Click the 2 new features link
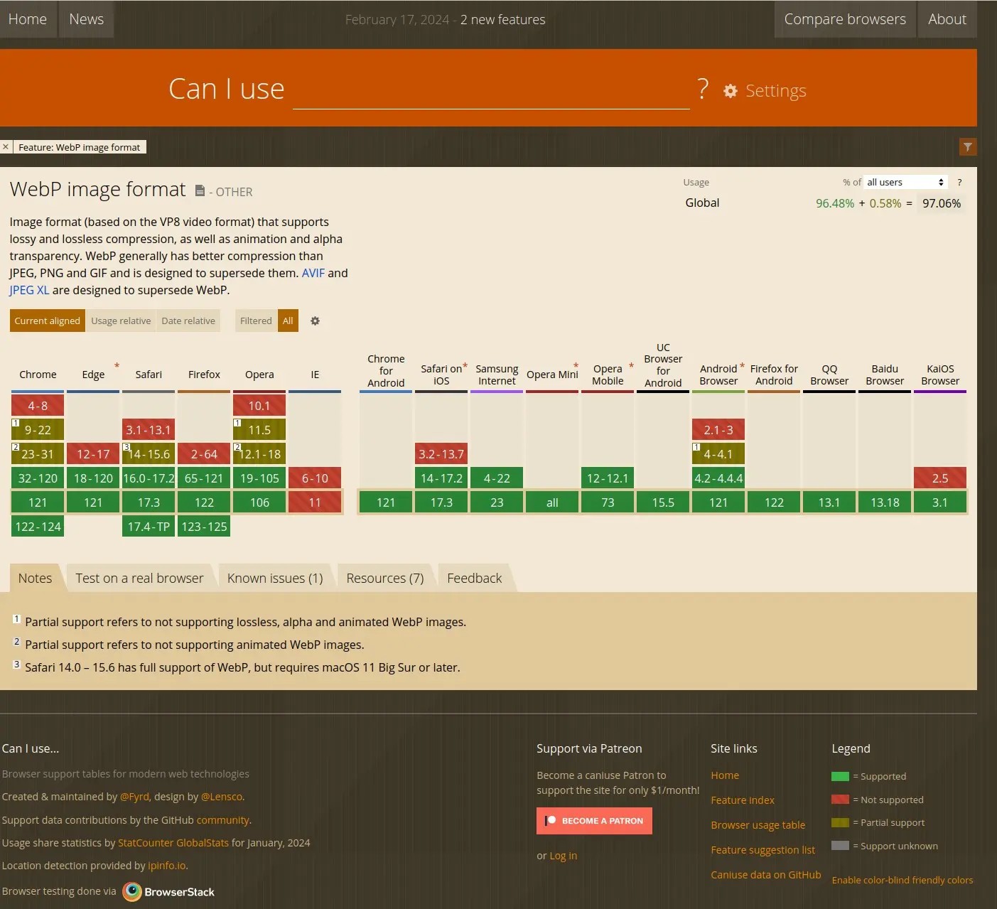The height and width of the screenshot is (909, 997). point(502,20)
